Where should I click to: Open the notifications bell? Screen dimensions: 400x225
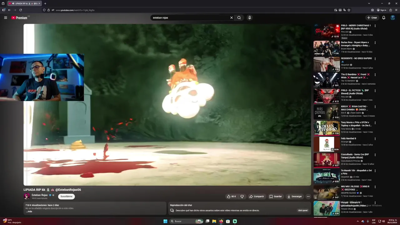point(384,18)
